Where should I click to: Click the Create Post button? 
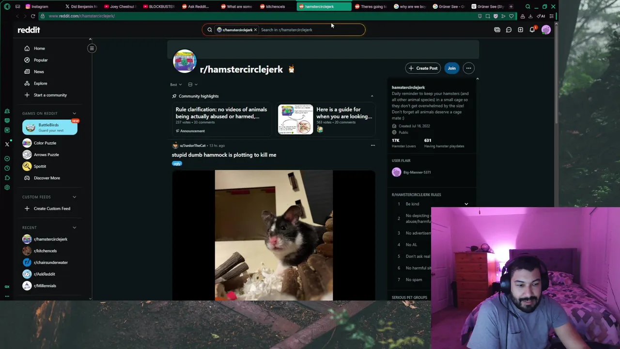(423, 68)
